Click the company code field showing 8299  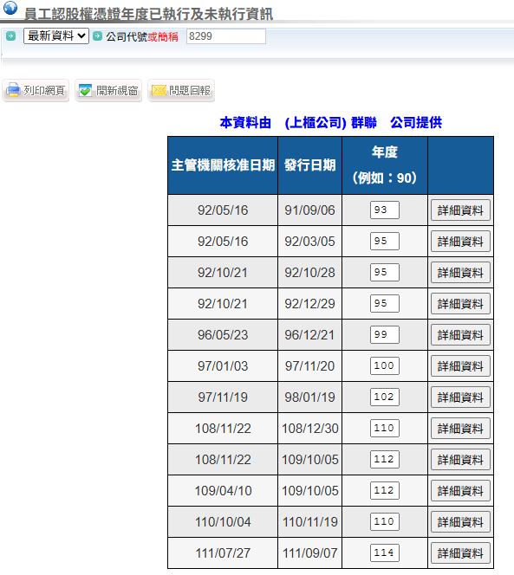point(225,36)
